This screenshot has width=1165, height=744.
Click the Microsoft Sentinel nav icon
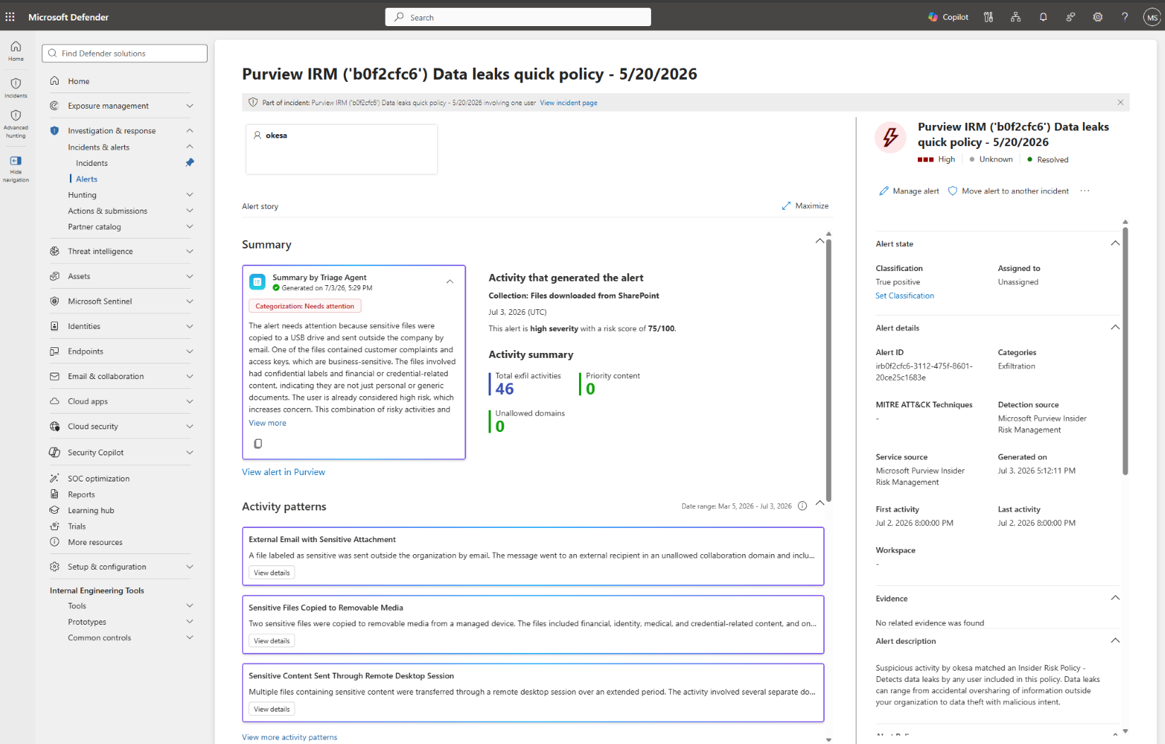tap(54, 301)
